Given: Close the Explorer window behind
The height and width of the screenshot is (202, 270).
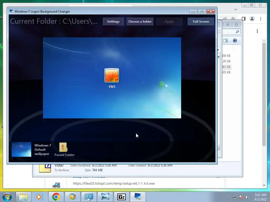Looking at the screenshot, I should coord(237,24).
